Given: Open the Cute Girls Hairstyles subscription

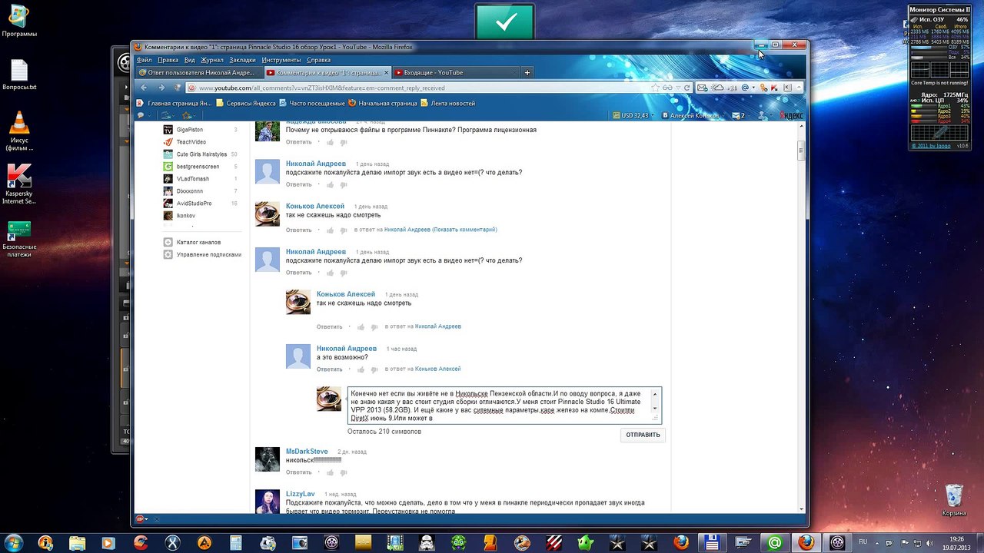Looking at the screenshot, I should [x=201, y=154].
